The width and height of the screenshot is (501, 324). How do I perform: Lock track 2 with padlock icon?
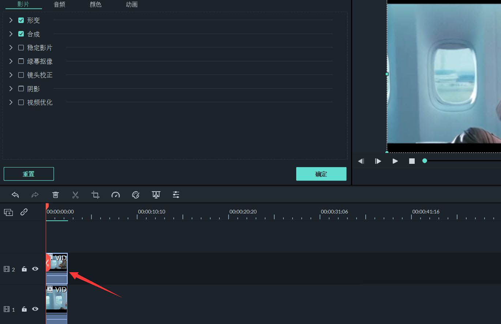point(24,269)
